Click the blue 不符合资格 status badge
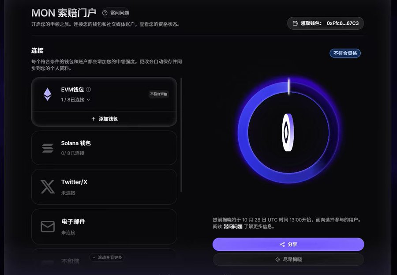Screen dimensions: 397x275 click(x=345, y=53)
